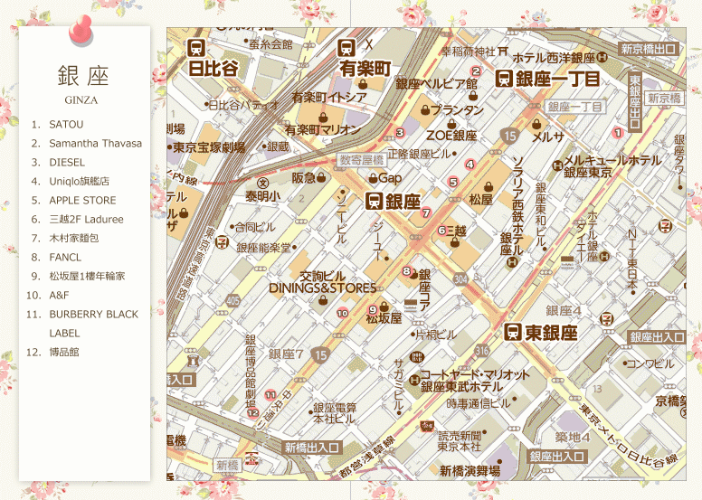This screenshot has height=500, width=702.
Task: Click map marker 10 below DININGS&STORES
Action: coord(343,314)
